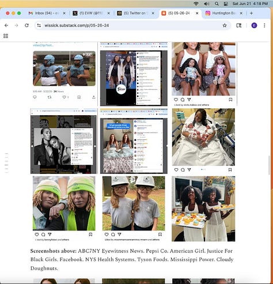Share the football players tweet
Screen dimensions: 273x284
pos(93,97)
